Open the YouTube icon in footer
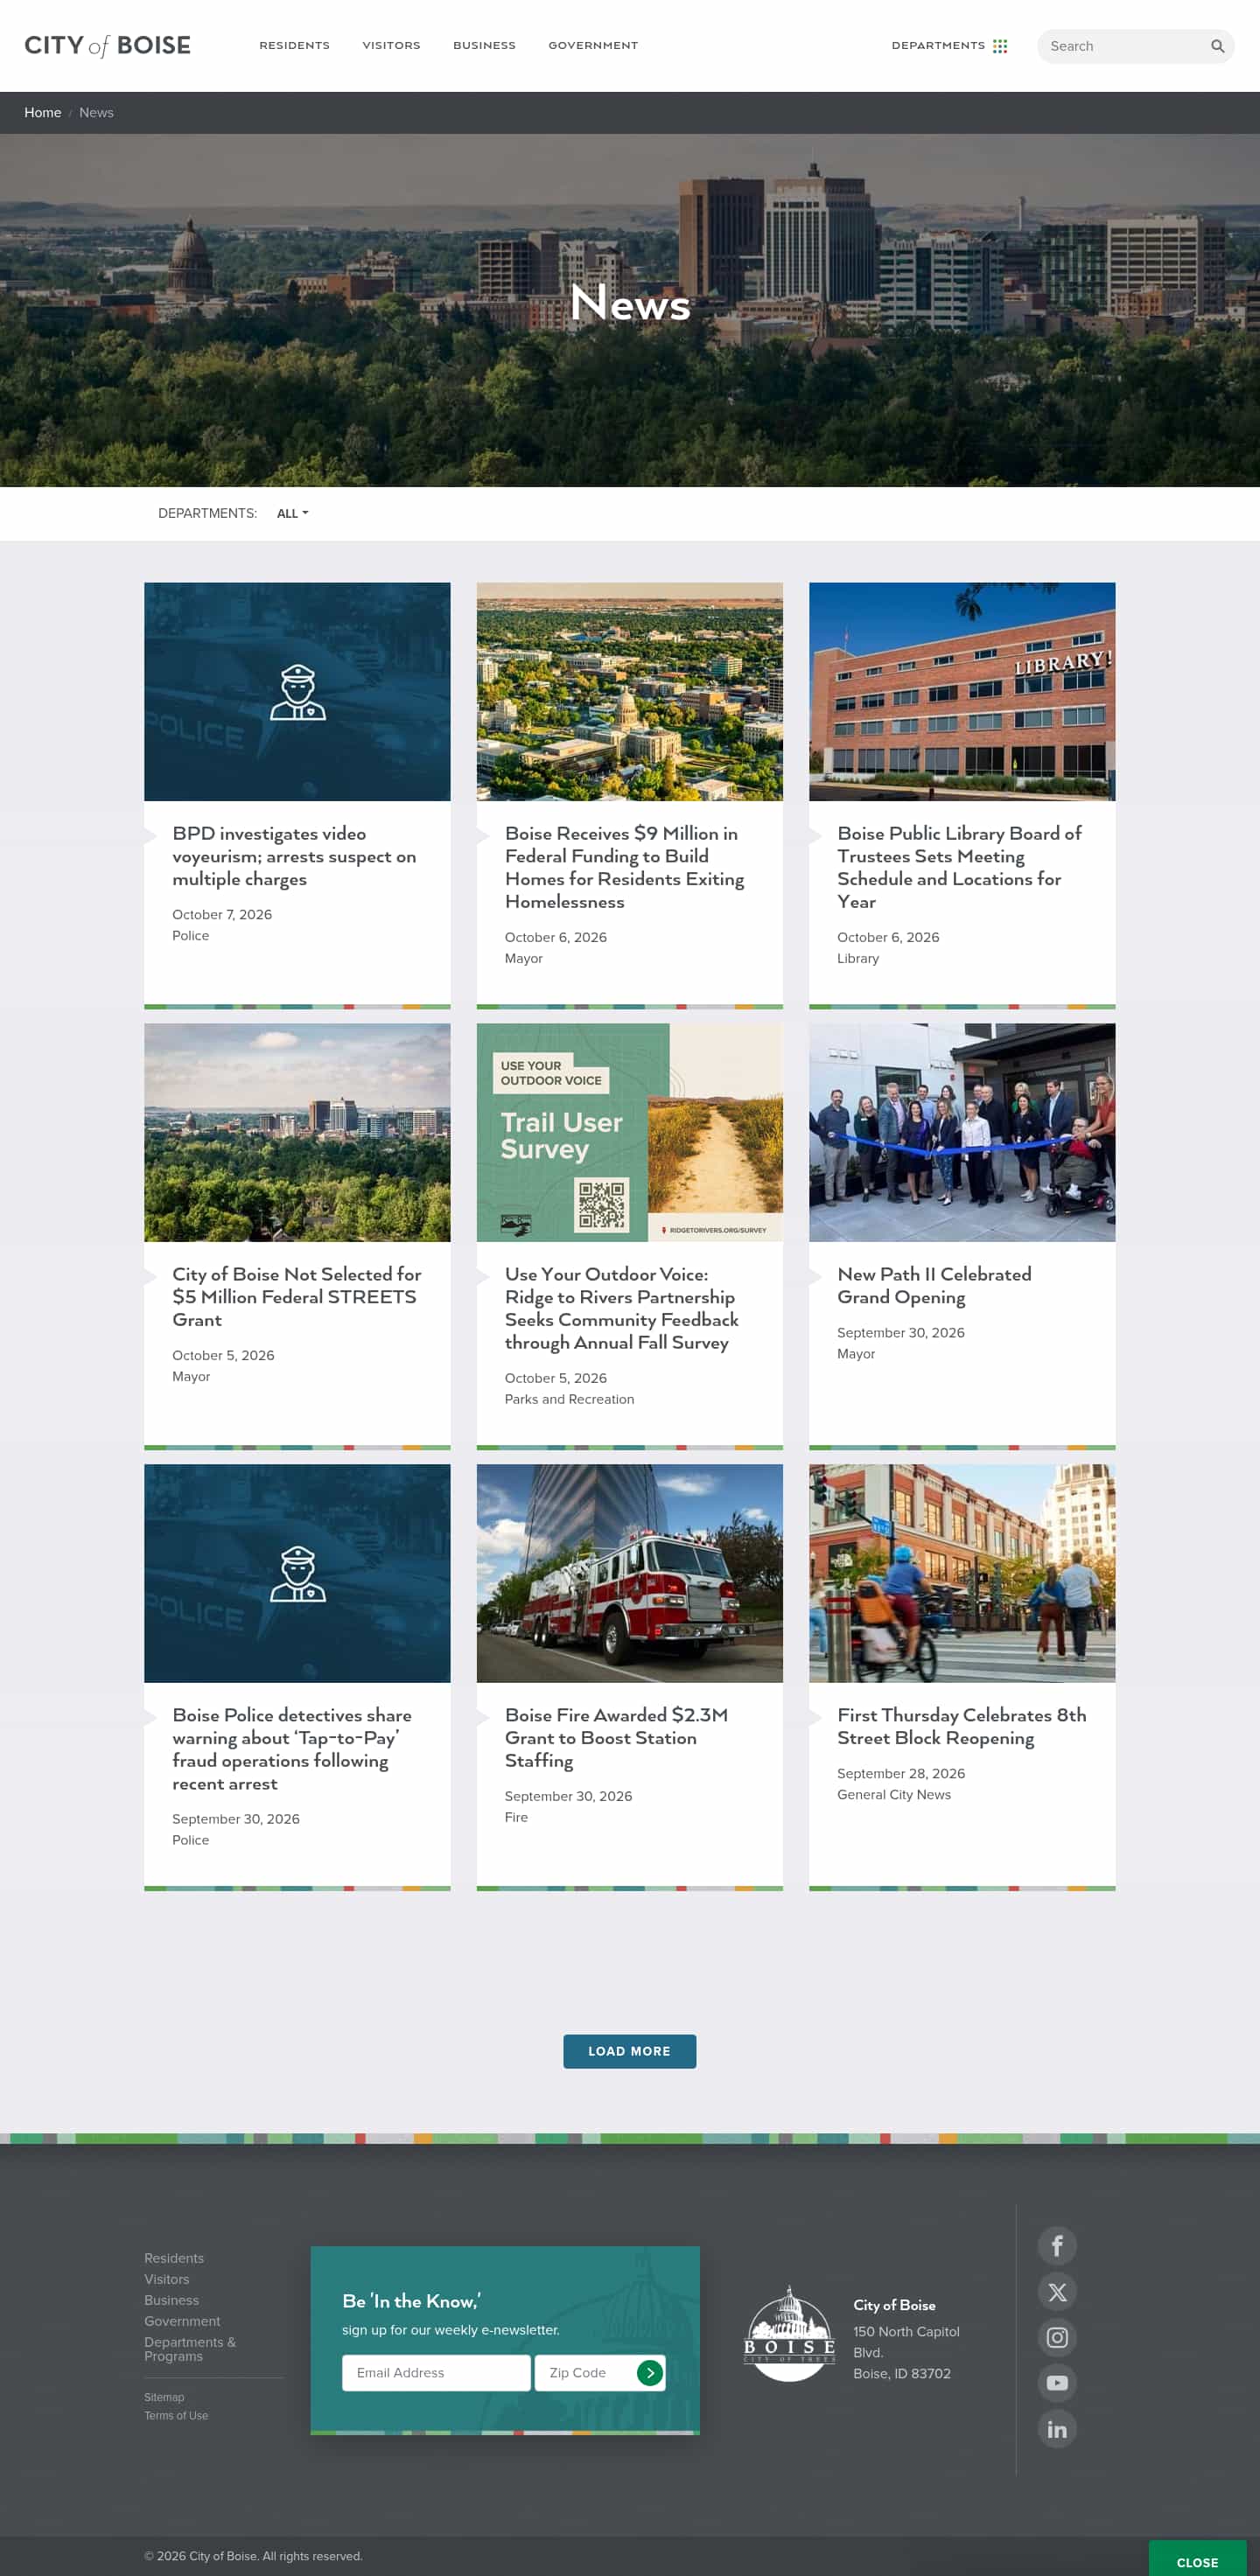 (1057, 2383)
